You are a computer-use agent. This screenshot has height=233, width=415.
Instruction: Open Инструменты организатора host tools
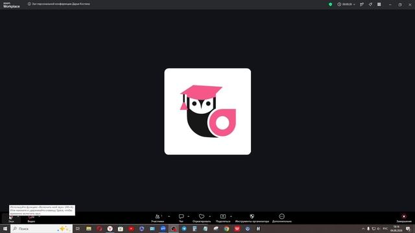252,218
